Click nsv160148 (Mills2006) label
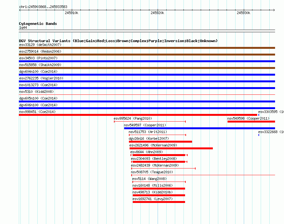 click(153, 185)
